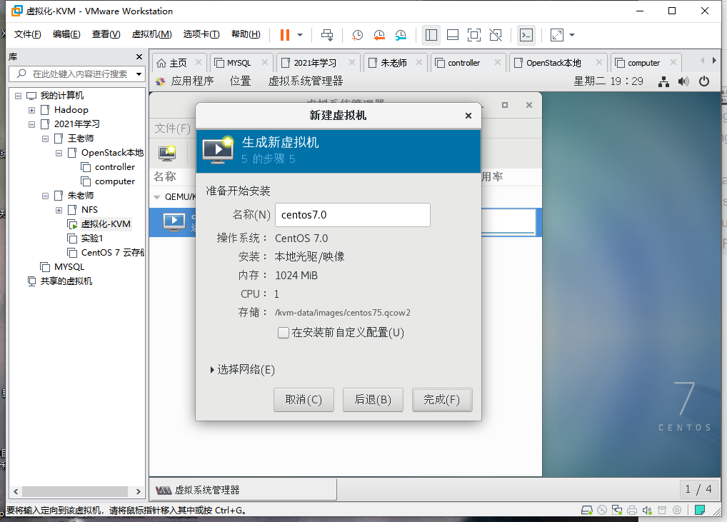Open the 帮助(H) menu
Screen dimensions: 727x522
[x=246, y=34]
